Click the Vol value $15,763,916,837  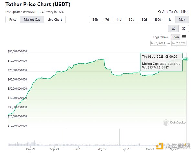(158, 68)
